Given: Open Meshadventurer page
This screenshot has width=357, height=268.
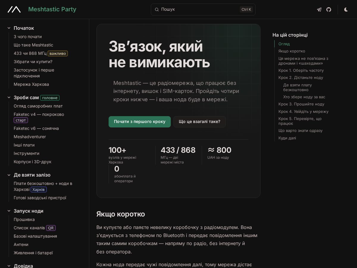Looking at the screenshot, I should point(30,137).
